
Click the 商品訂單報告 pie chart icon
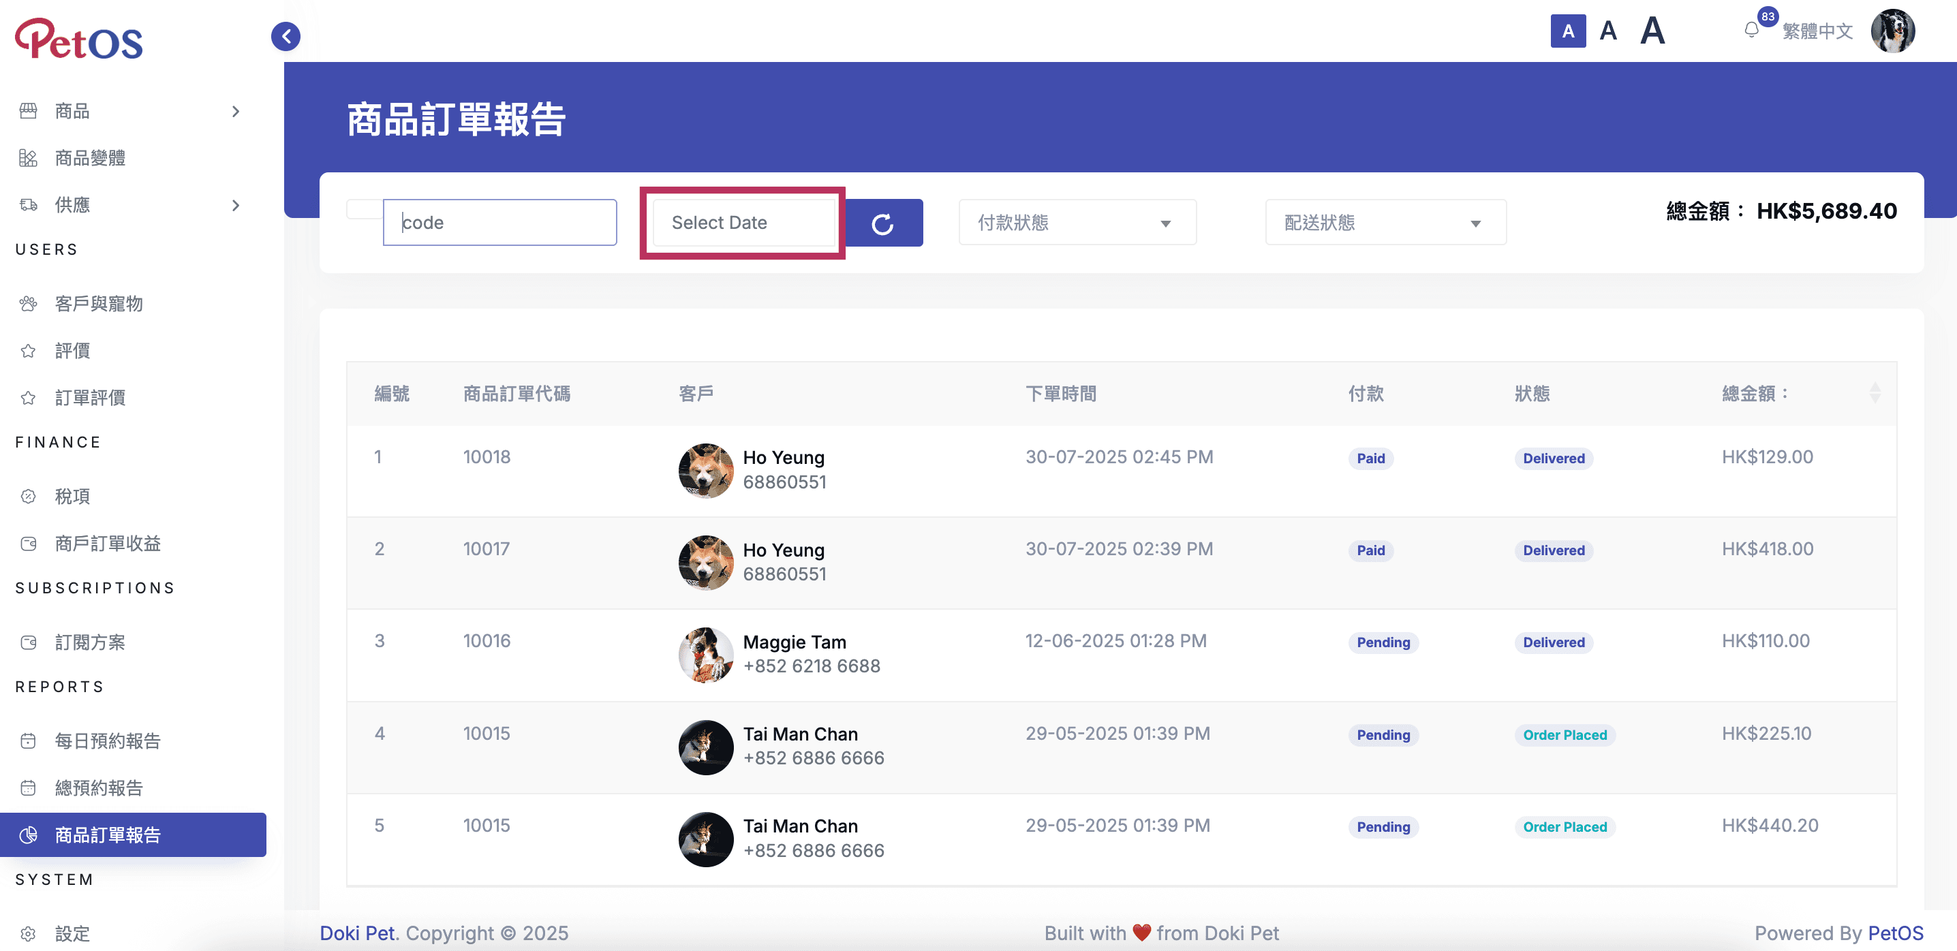28,836
